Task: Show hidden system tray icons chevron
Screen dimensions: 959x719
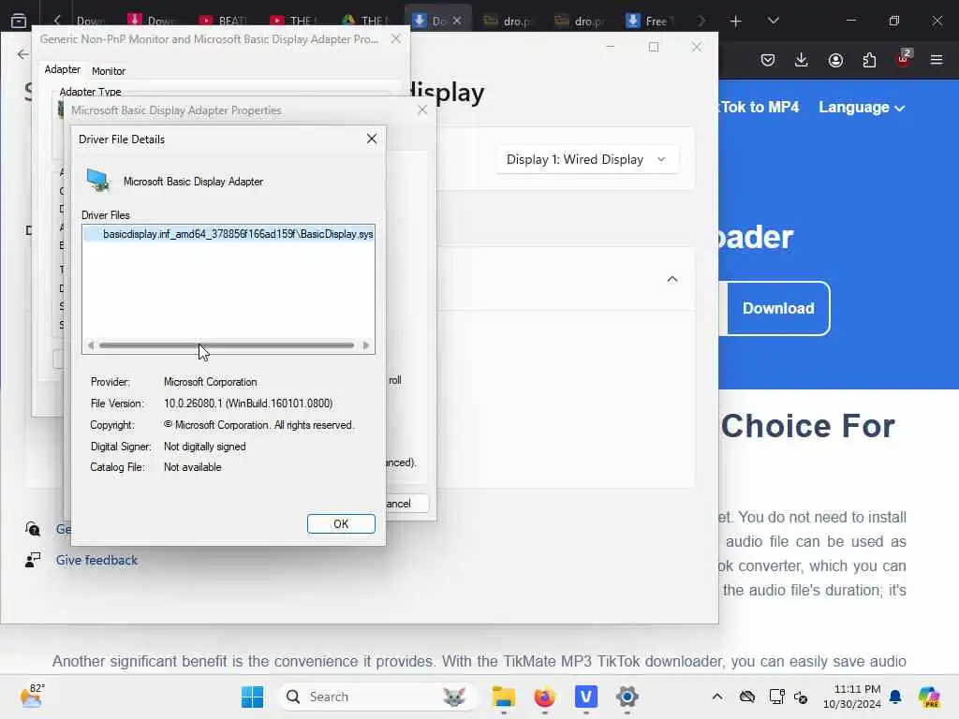Action: pyautogui.click(x=717, y=697)
